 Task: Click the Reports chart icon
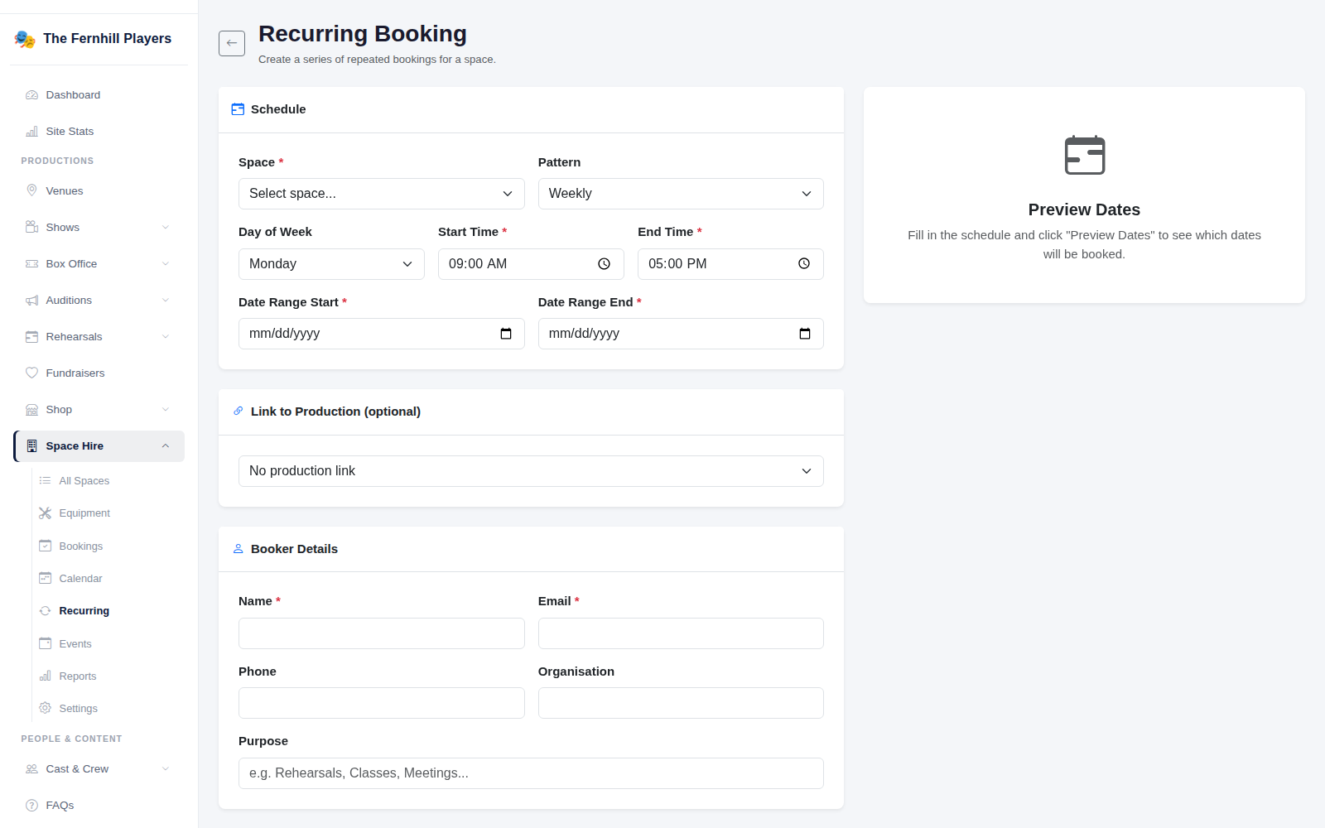(x=46, y=676)
